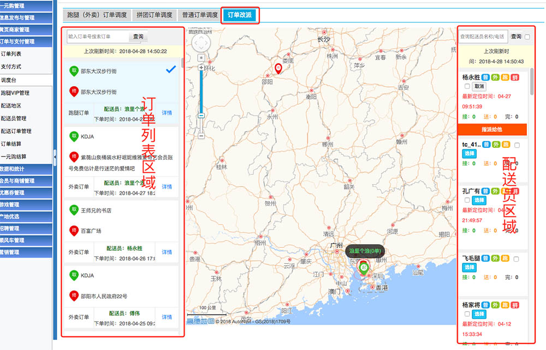
Task: Click the red location pin near 邵阳
Action: click(x=278, y=68)
